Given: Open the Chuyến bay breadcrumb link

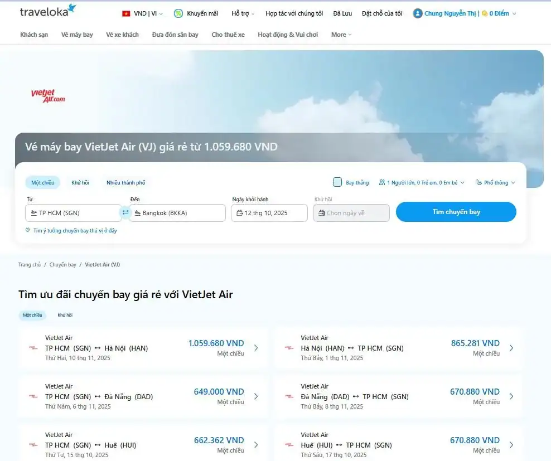Looking at the screenshot, I should point(62,265).
